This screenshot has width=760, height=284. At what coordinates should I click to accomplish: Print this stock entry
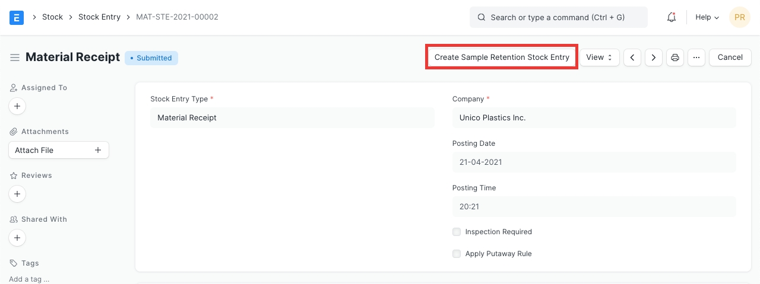[675, 58]
